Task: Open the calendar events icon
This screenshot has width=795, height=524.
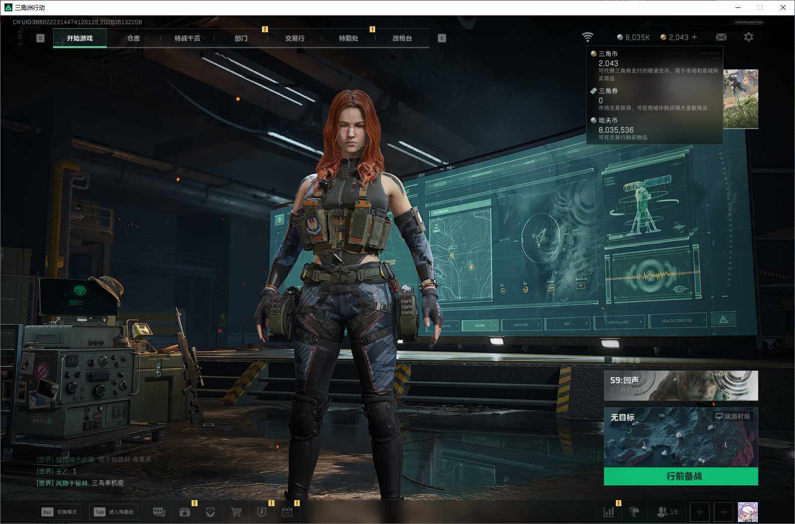Action: point(287,512)
